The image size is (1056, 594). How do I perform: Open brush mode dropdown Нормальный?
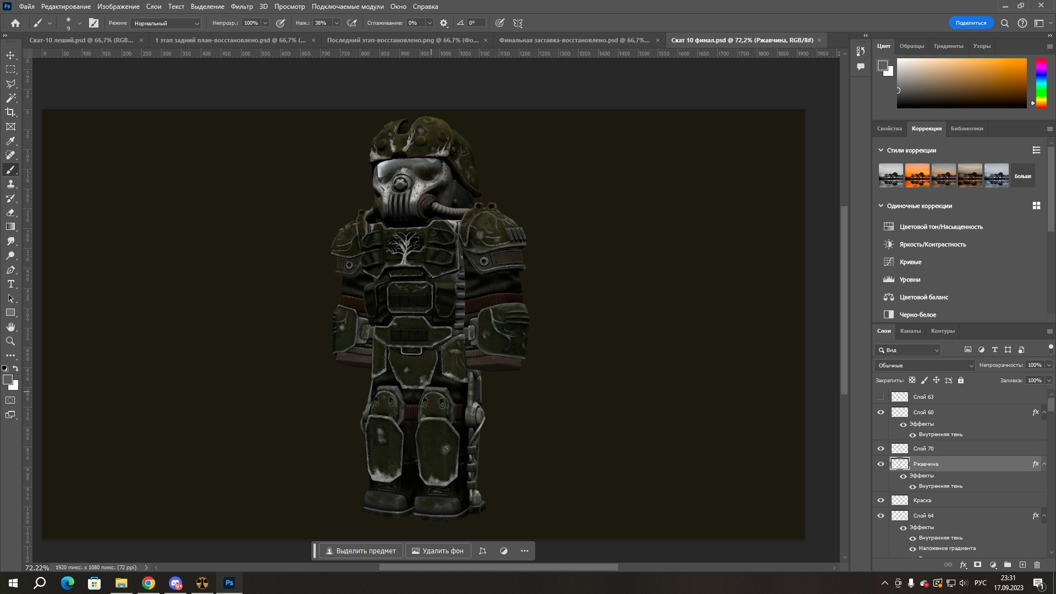coord(167,23)
